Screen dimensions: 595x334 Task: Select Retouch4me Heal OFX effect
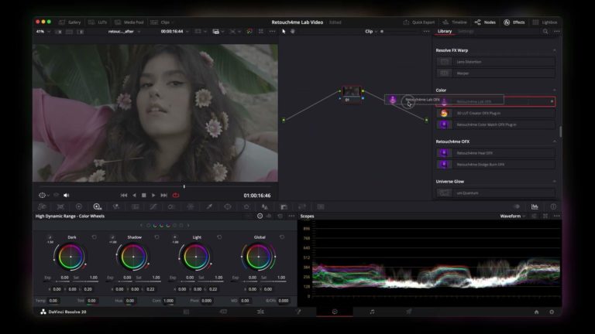click(x=495, y=153)
